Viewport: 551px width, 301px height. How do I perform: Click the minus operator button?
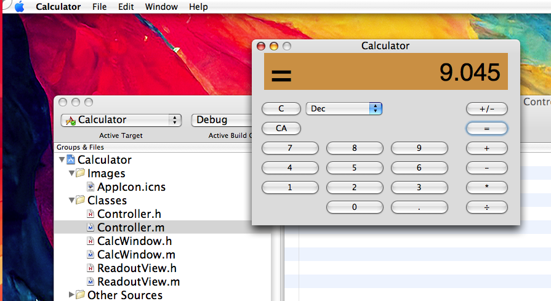pyautogui.click(x=487, y=168)
